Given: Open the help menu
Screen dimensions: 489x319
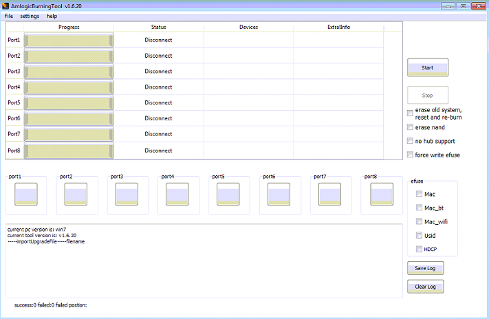Looking at the screenshot, I should [52, 16].
